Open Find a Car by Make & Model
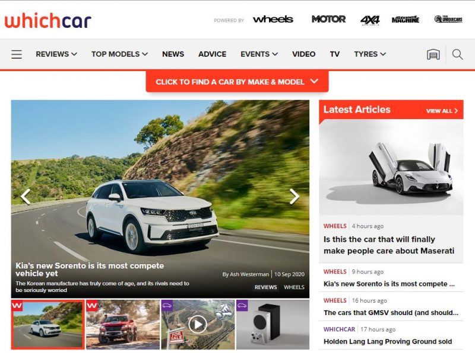The height and width of the screenshot is (353, 475). (x=237, y=82)
